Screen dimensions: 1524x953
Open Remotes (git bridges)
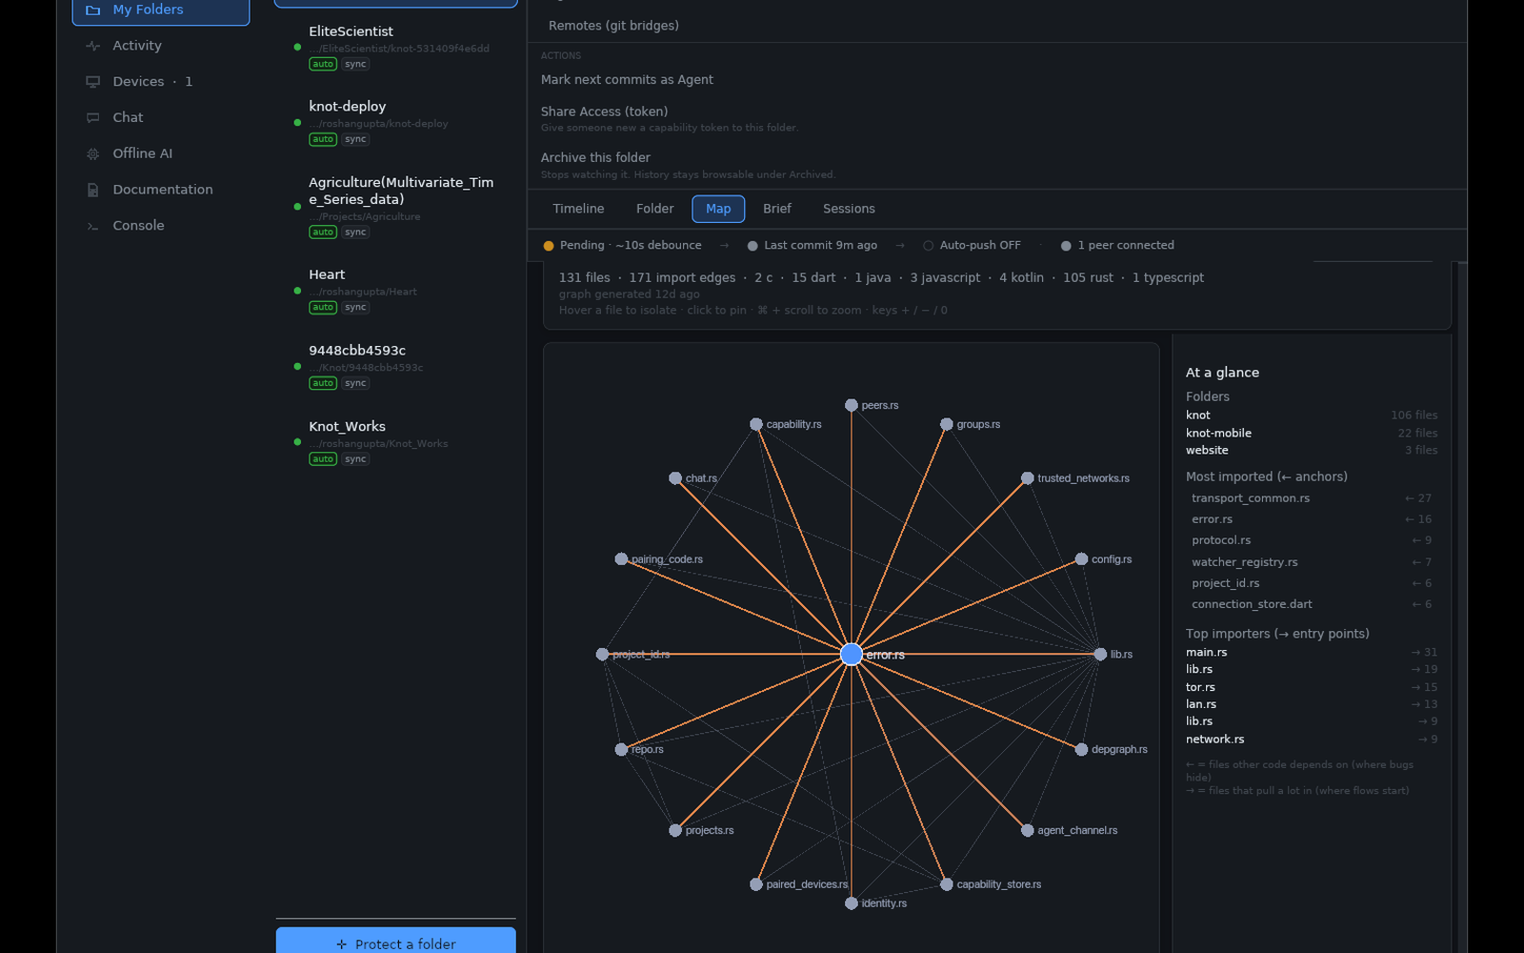pos(613,26)
